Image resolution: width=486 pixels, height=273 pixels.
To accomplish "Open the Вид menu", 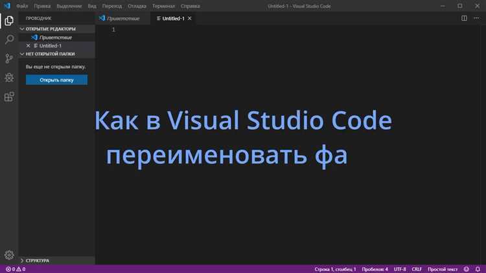I will click(92, 6).
